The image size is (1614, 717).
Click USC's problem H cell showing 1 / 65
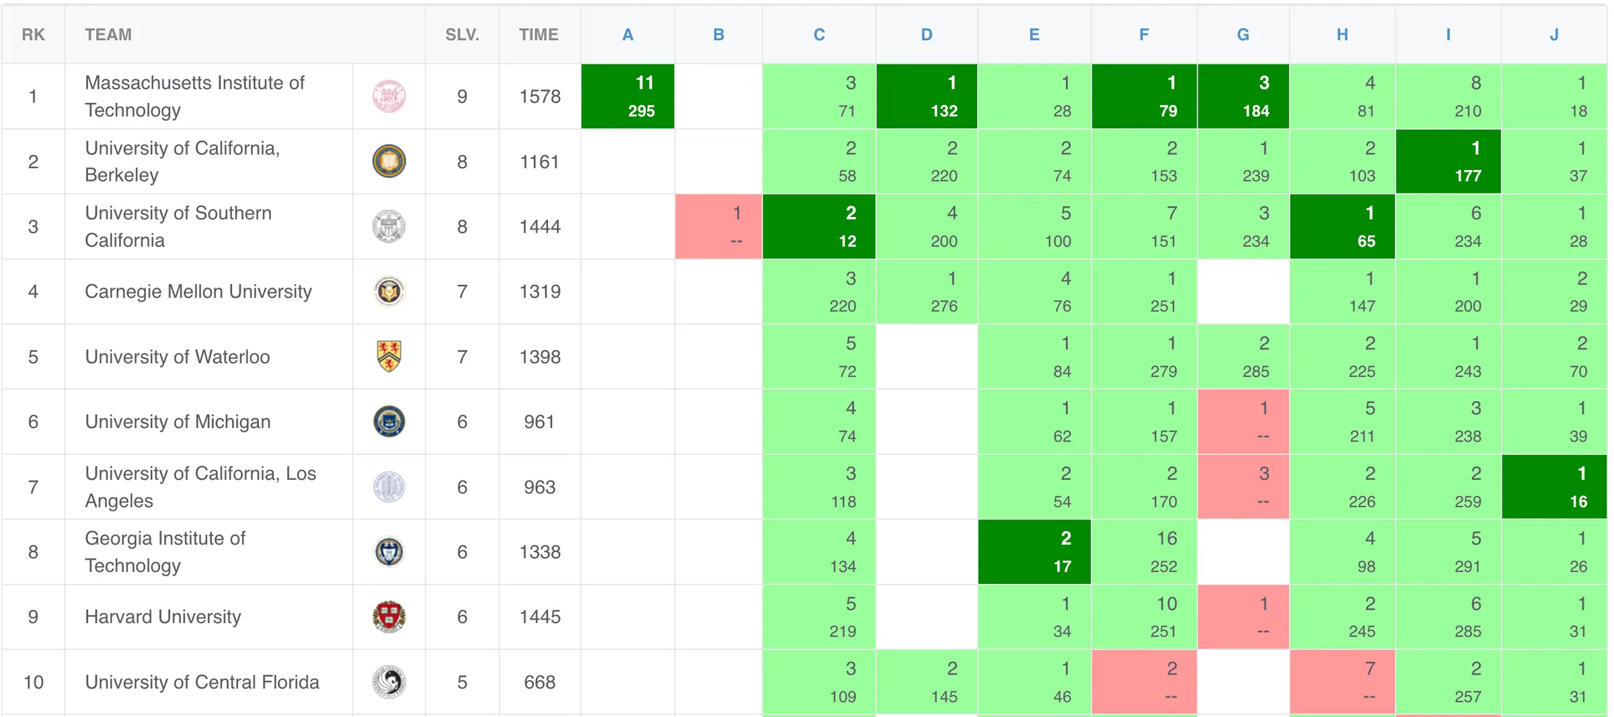(x=1342, y=226)
